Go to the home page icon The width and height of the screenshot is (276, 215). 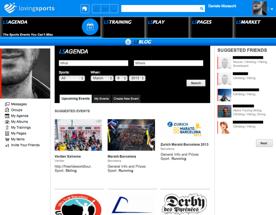[x=85, y=8]
